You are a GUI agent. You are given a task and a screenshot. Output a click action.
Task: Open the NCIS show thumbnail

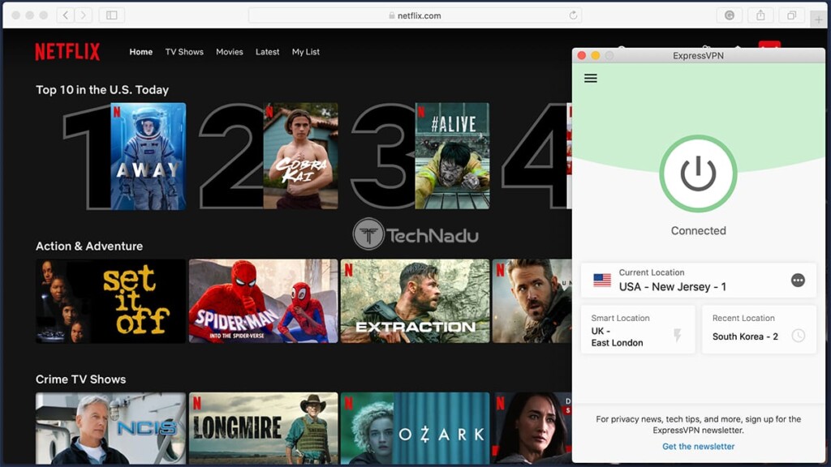[x=110, y=428]
